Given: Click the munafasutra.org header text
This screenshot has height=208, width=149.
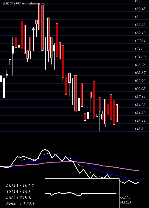Looking at the screenshot, I should (x=34, y=4).
